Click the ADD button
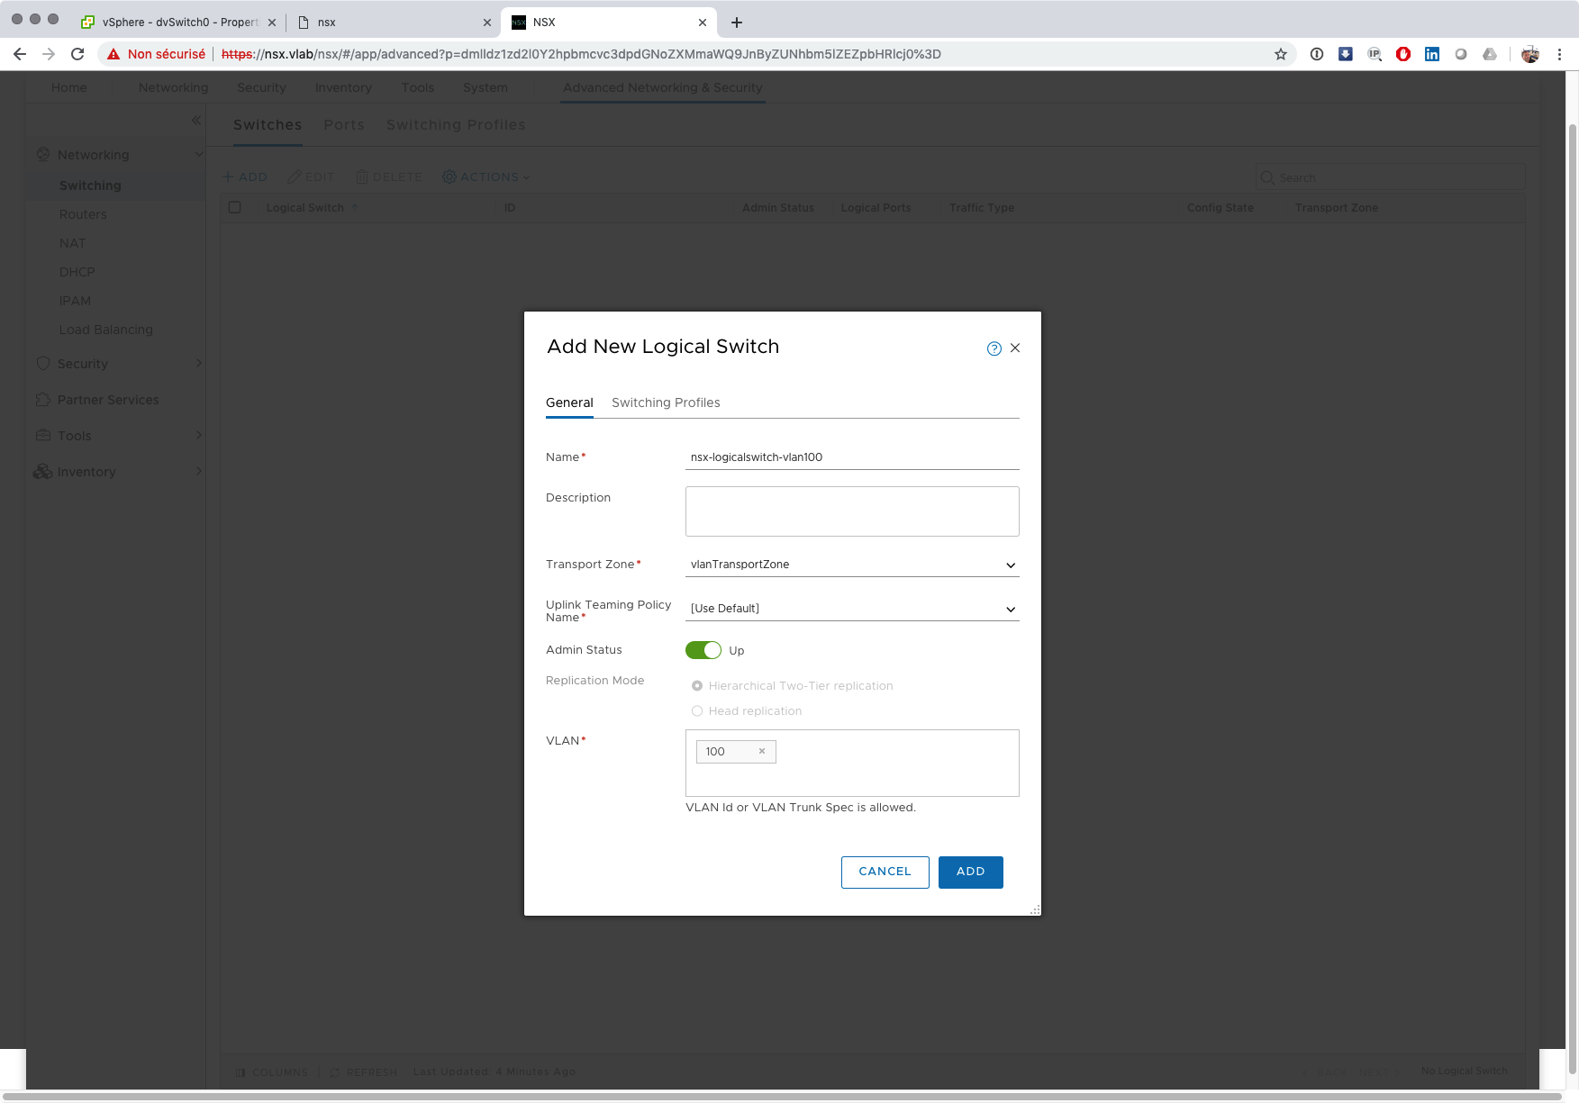The height and width of the screenshot is (1103, 1579). [x=970, y=872]
